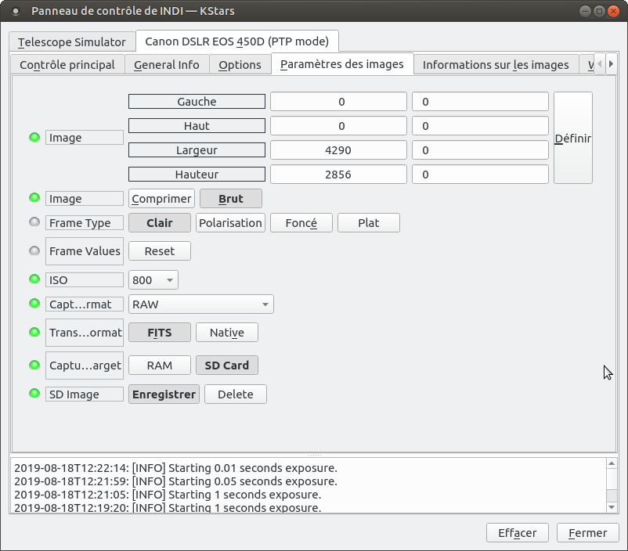The width and height of the screenshot is (628, 551).
Task: Open the General Info tab
Action: pos(167,64)
